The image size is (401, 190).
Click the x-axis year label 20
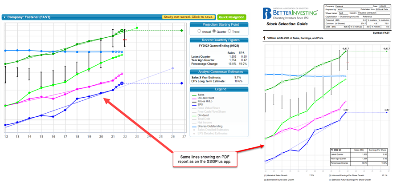[x=101, y=137]
